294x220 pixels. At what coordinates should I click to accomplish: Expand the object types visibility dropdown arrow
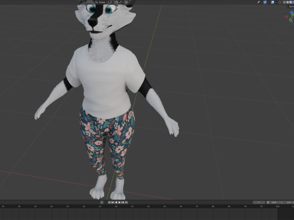(262, 2)
